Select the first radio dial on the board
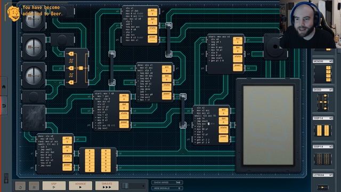 pyautogui.click(x=34, y=20)
